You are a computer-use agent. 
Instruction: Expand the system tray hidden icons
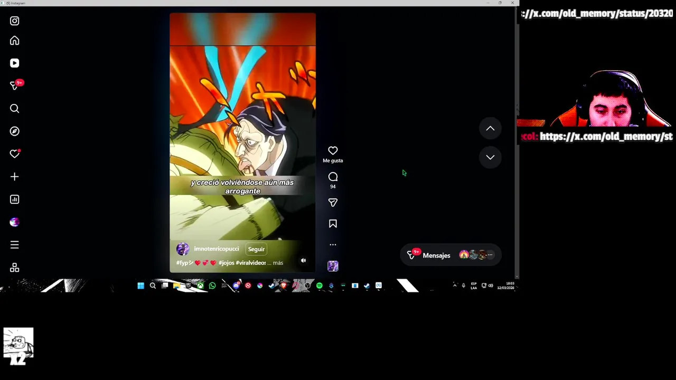click(455, 285)
